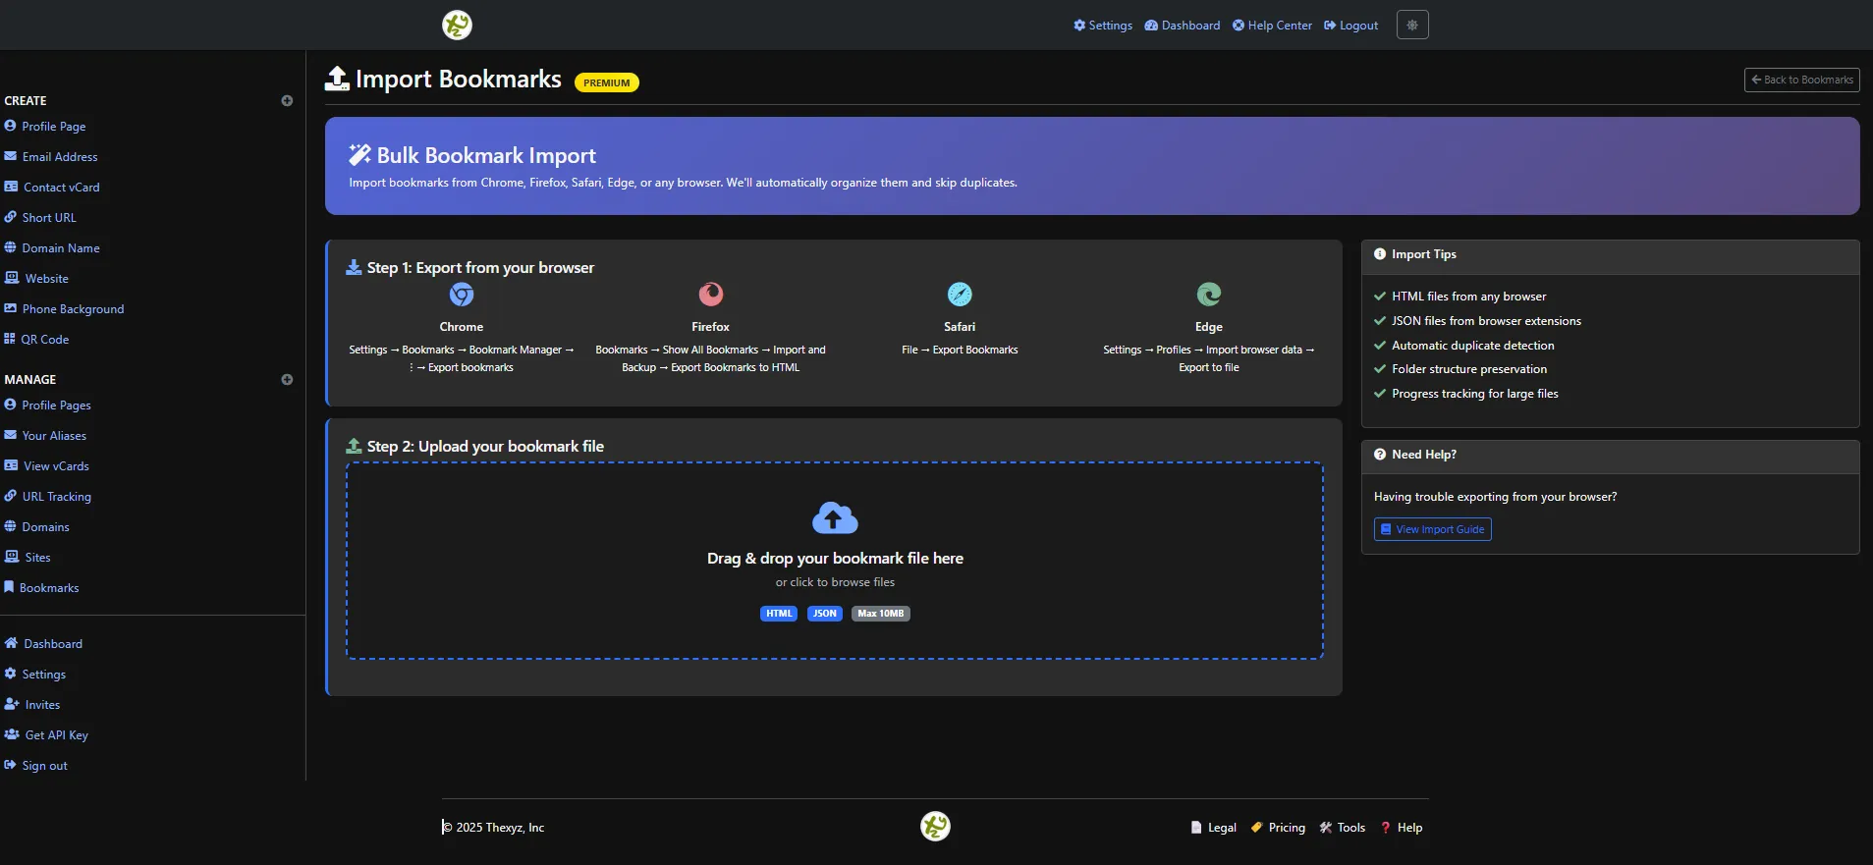1873x865 pixels.
Task: Click the footer Thexyz logo icon
Action: click(x=935, y=827)
